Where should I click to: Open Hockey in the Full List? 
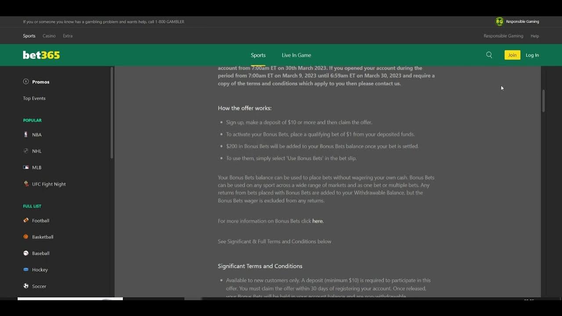tap(40, 270)
